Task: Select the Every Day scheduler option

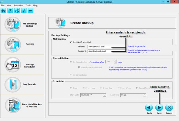Action: tap(101, 88)
